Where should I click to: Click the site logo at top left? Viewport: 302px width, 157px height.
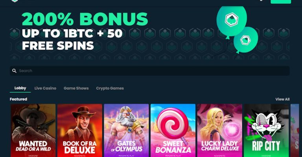(x=15, y=1)
